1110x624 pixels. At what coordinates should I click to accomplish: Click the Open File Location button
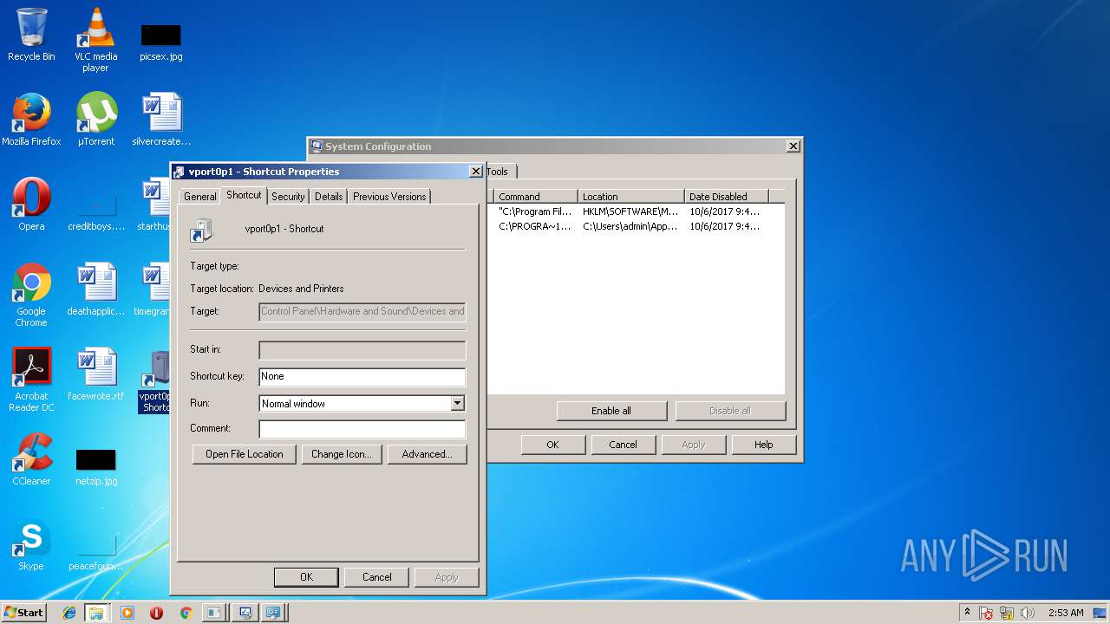pos(244,454)
